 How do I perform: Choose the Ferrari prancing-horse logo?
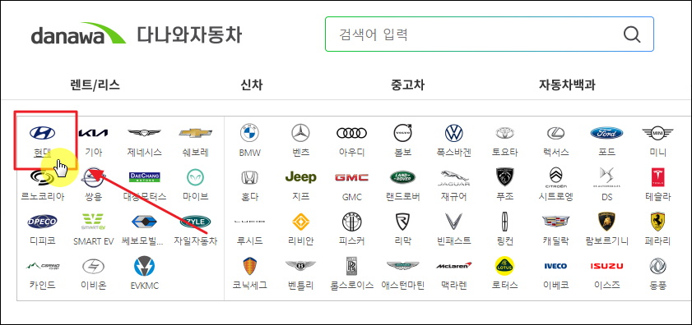click(657, 222)
